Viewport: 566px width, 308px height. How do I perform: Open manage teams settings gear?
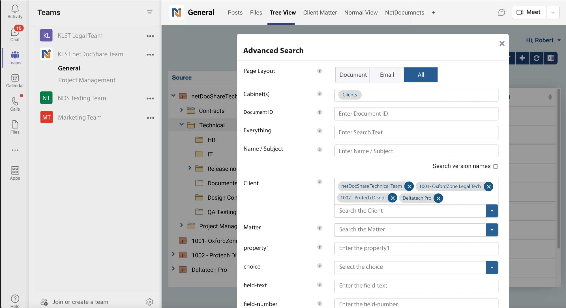tap(150, 302)
